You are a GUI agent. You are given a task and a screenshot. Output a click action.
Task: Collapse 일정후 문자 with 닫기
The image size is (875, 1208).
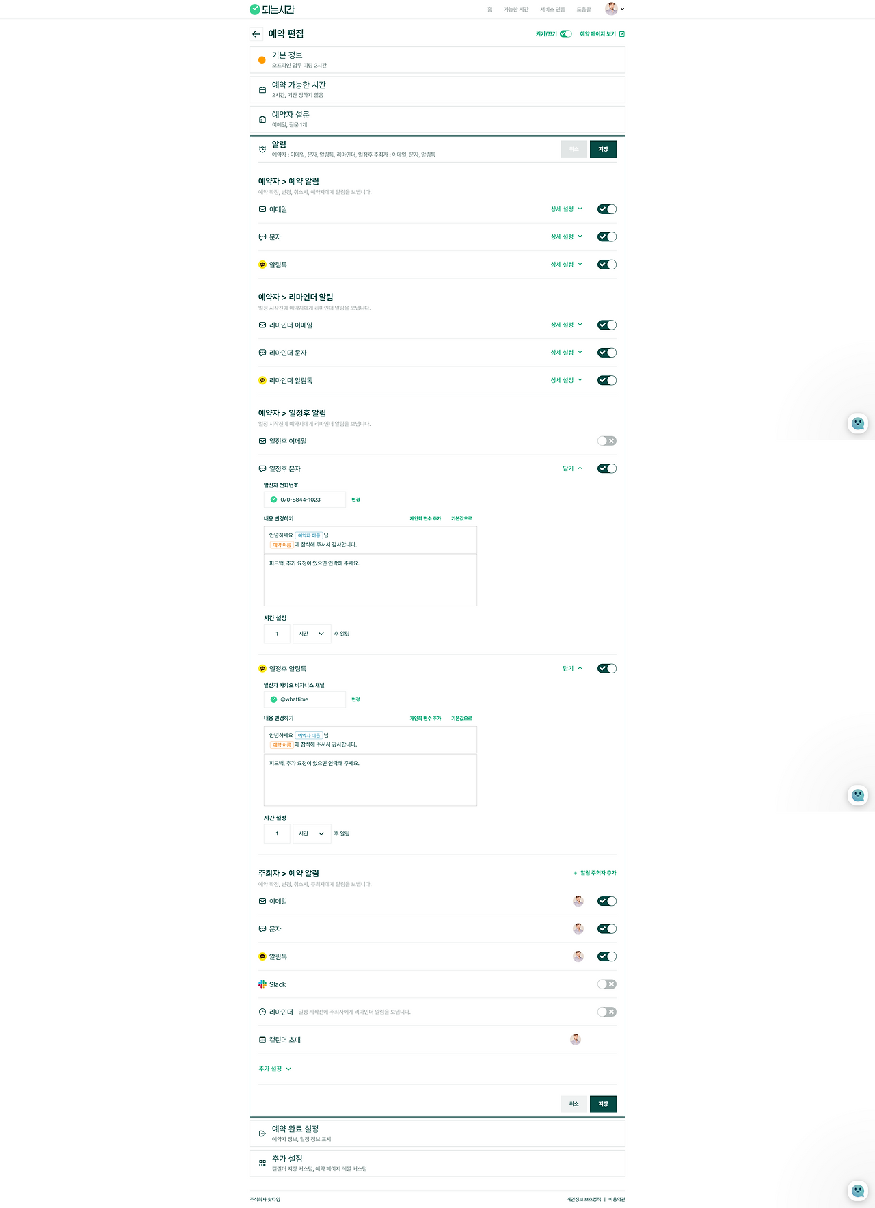[x=572, y=468]
